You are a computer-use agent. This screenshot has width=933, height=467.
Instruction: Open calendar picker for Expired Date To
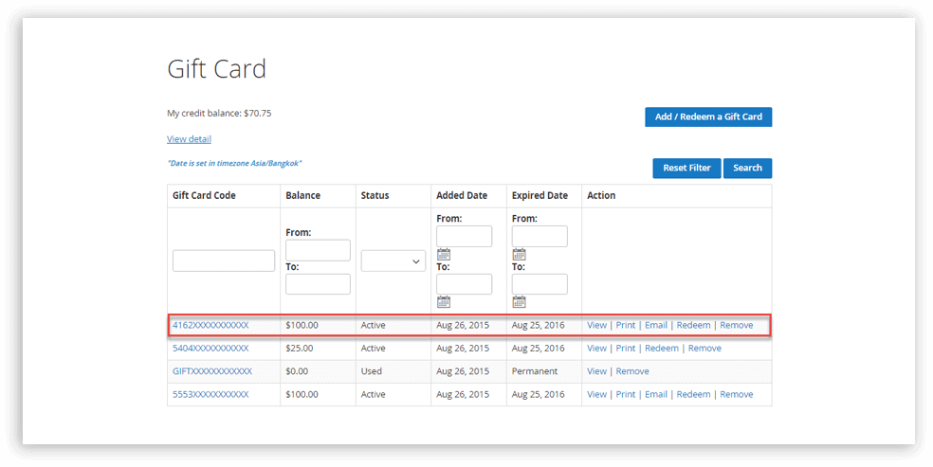(519, 302)
